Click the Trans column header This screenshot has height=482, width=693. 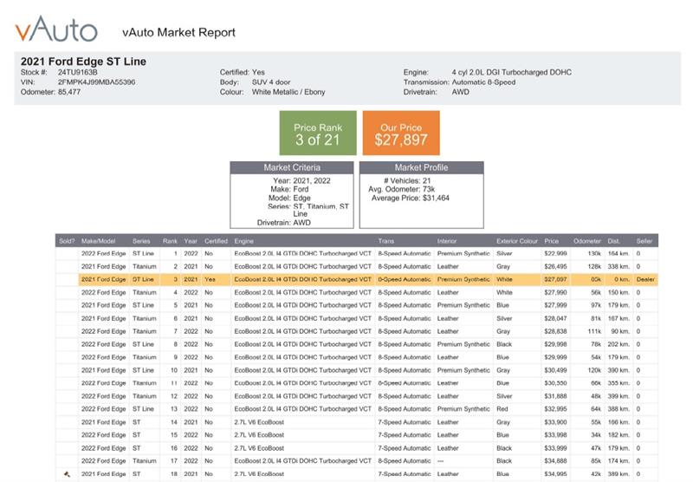pyautogui.click(x=385, y=241)
